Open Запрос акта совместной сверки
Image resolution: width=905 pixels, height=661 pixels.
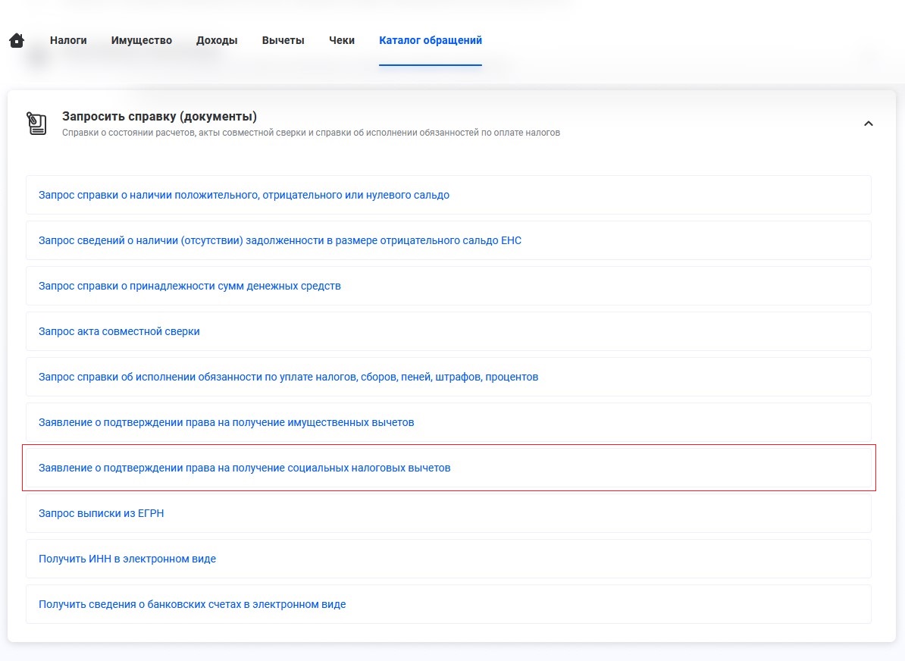tap(119, 332)
